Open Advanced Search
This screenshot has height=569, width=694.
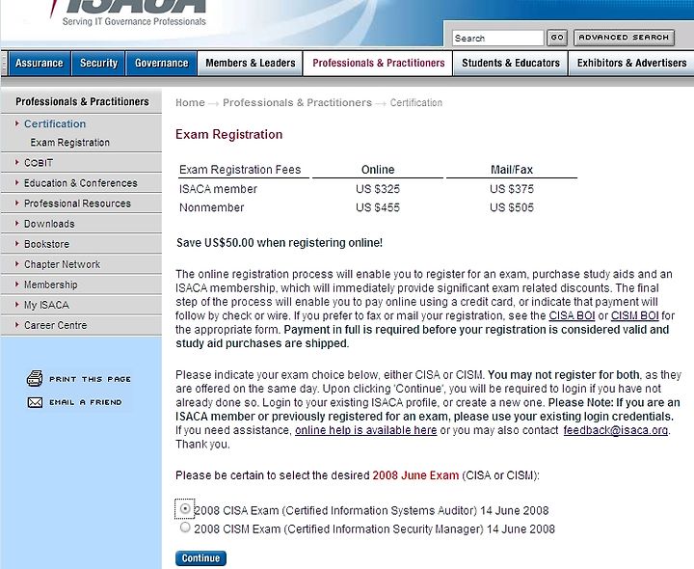point(624,38)
